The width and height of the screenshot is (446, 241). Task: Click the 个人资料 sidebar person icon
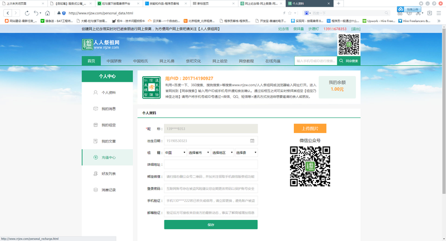pos(95,92)
